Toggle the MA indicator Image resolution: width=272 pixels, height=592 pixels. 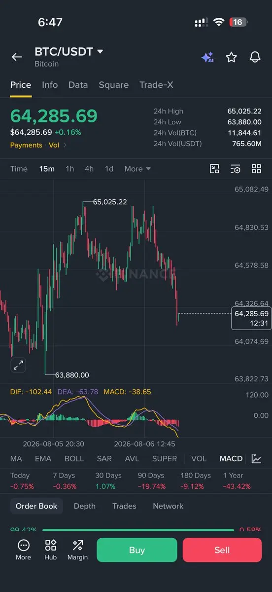click(x=16, y=459)
